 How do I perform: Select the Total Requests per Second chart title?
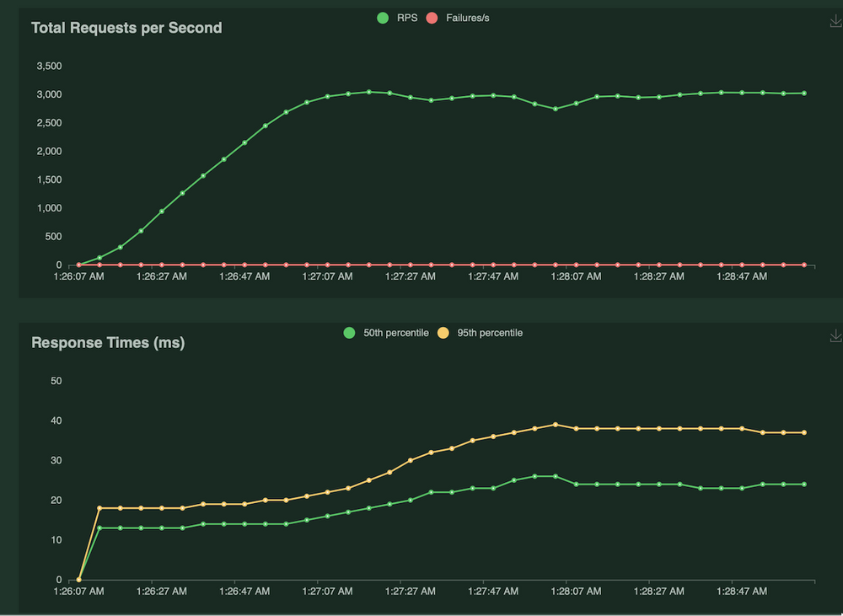pos(126,28)
